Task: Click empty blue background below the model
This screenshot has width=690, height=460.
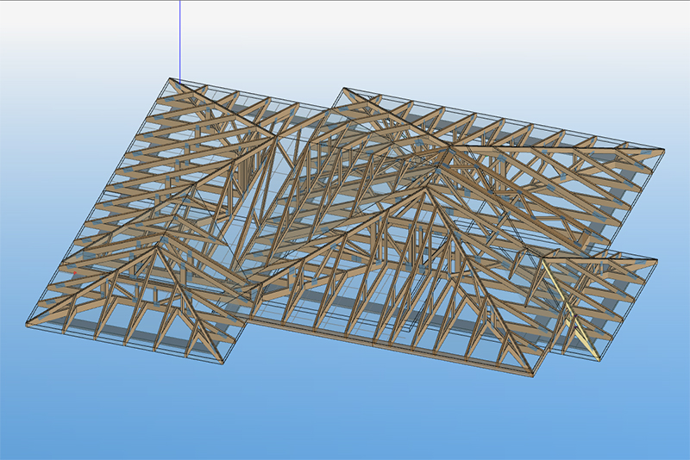Action: click(x=345, y=422)
